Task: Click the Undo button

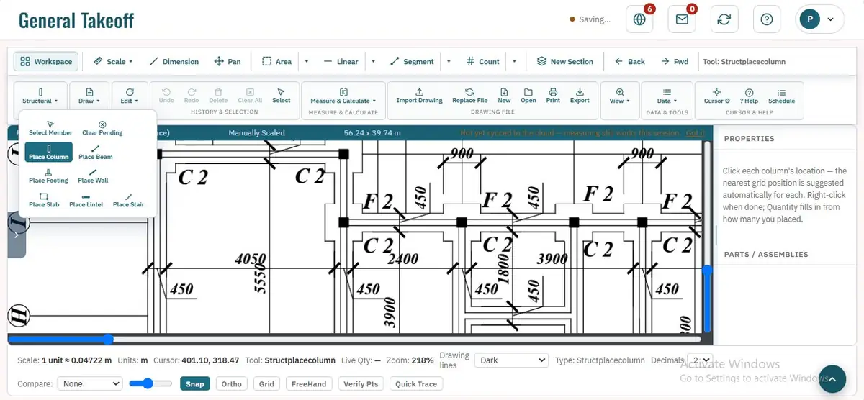Action: 166,96
